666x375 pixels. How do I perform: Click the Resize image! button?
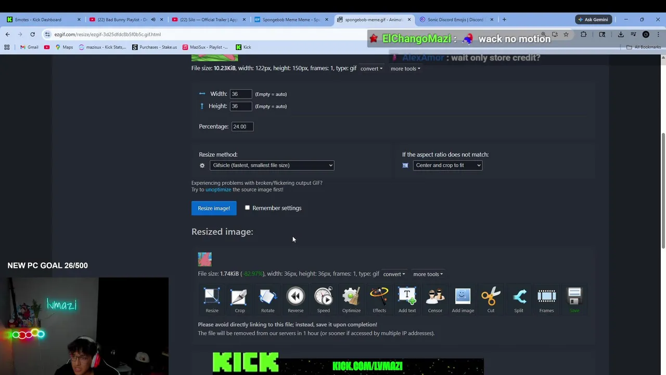click(x=214, y=208)
